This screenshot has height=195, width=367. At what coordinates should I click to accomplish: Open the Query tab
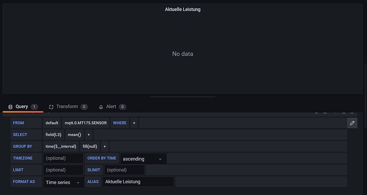point(23,107)
